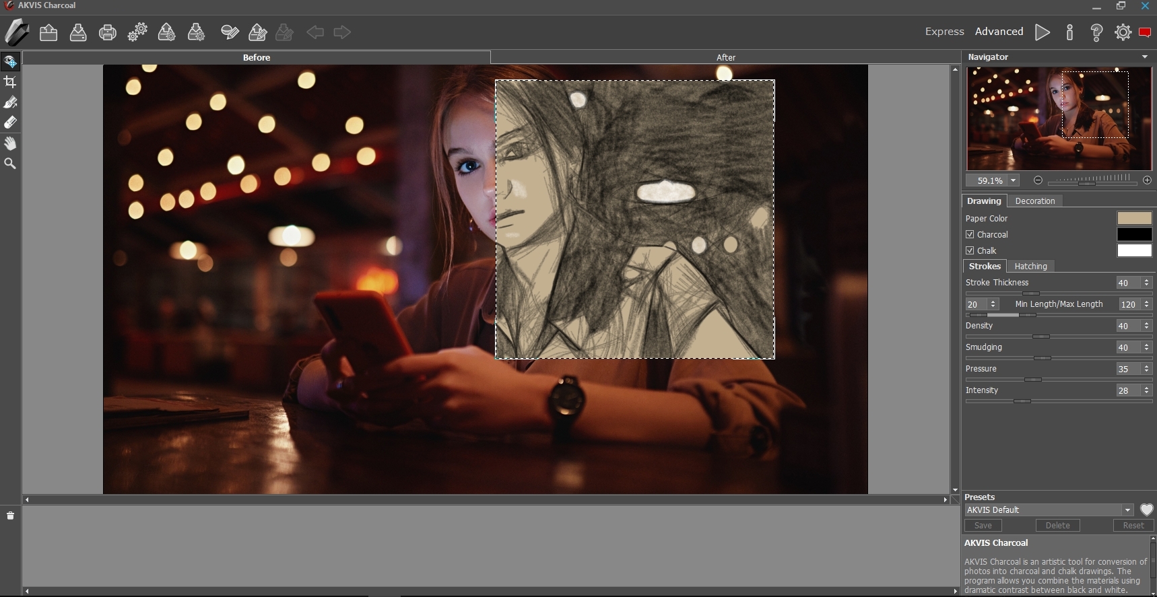This screenshot has width=1157, height=597.
Task: Toggle the Chalk checkbox
Action: point(970,250)
